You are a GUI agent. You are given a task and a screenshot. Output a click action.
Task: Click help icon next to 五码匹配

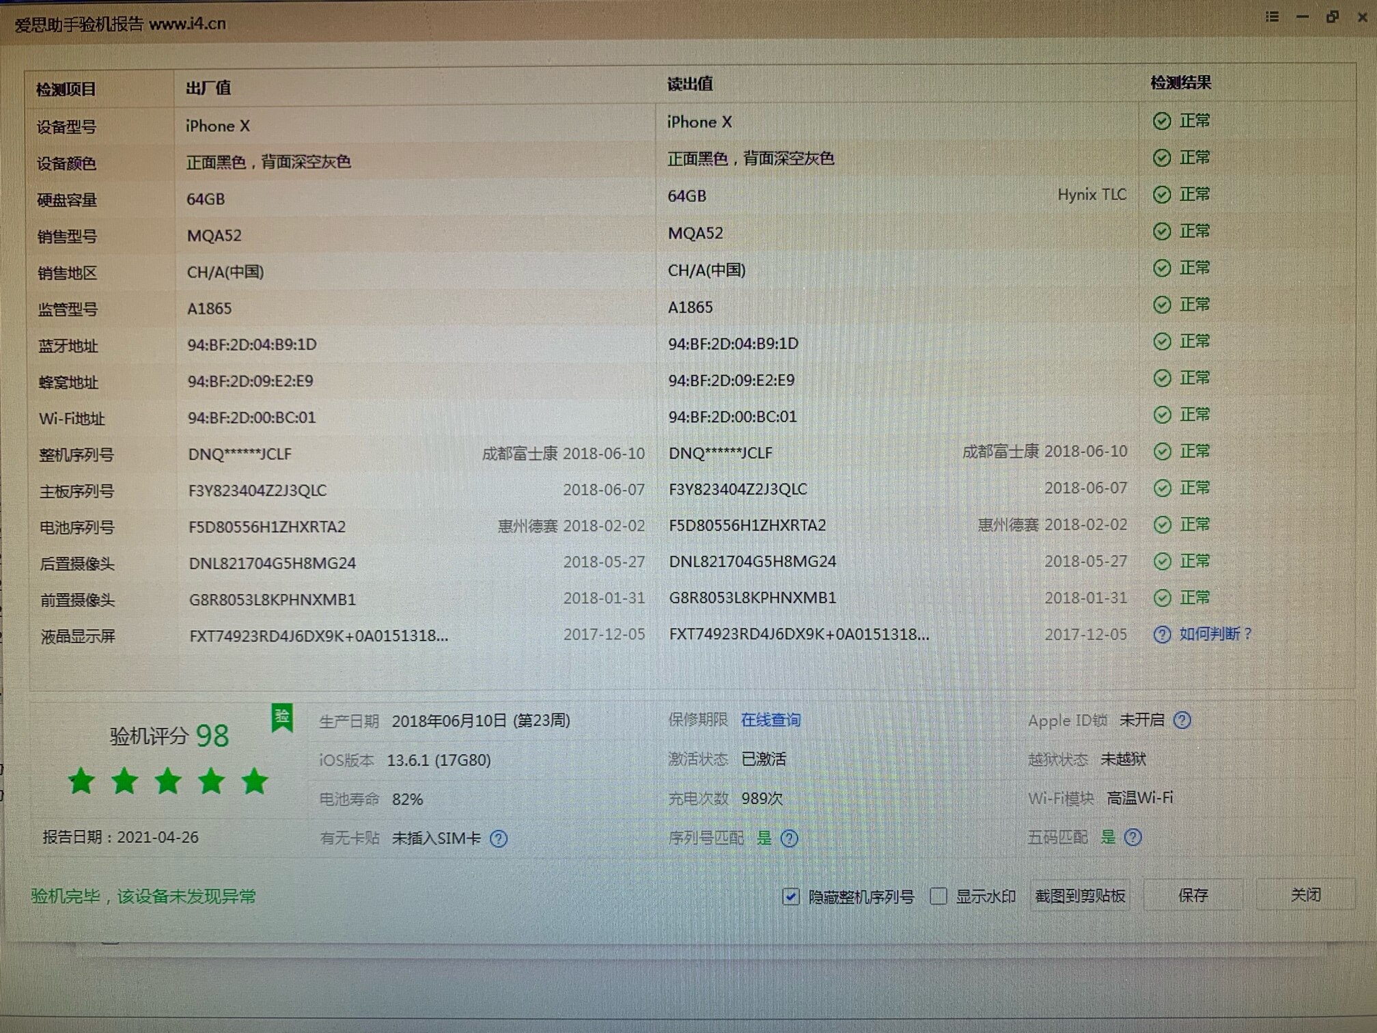tap(1132, 837)
